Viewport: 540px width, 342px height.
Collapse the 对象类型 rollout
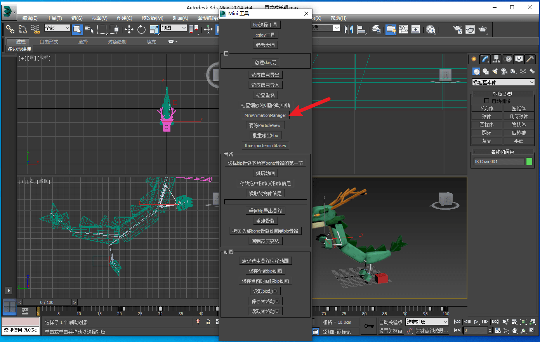(x=502, y=94)
